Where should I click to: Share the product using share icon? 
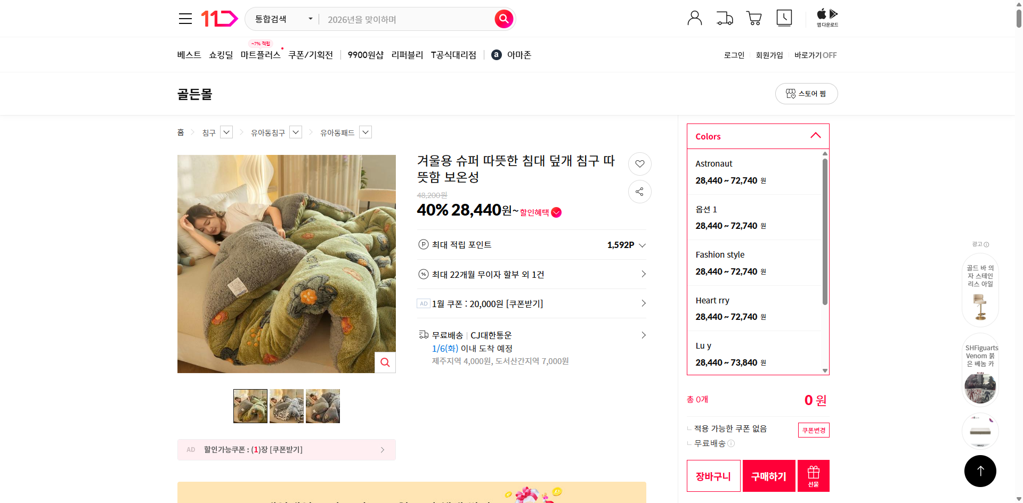click(x=639, y=192)
